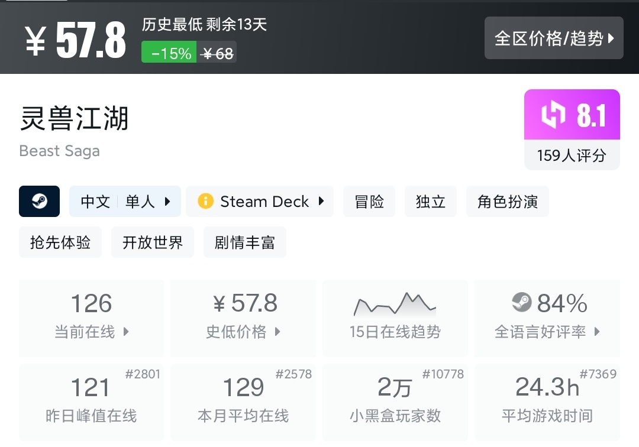Screen dimensions: 639x447
Task: Select the 独立 indie tag
Action: pos(431,202)
